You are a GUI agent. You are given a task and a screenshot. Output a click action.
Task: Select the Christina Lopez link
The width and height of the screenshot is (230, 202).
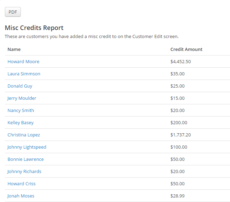pos(24,135)
